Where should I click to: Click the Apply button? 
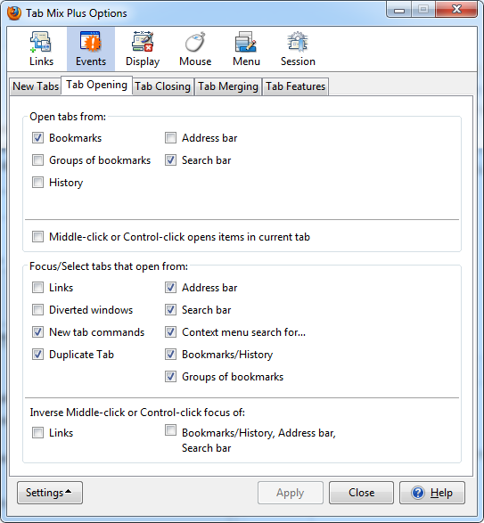click(x=291, y=493)
